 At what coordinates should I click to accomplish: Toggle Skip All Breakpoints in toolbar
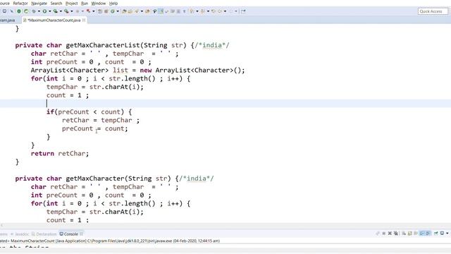click(11, 11)
